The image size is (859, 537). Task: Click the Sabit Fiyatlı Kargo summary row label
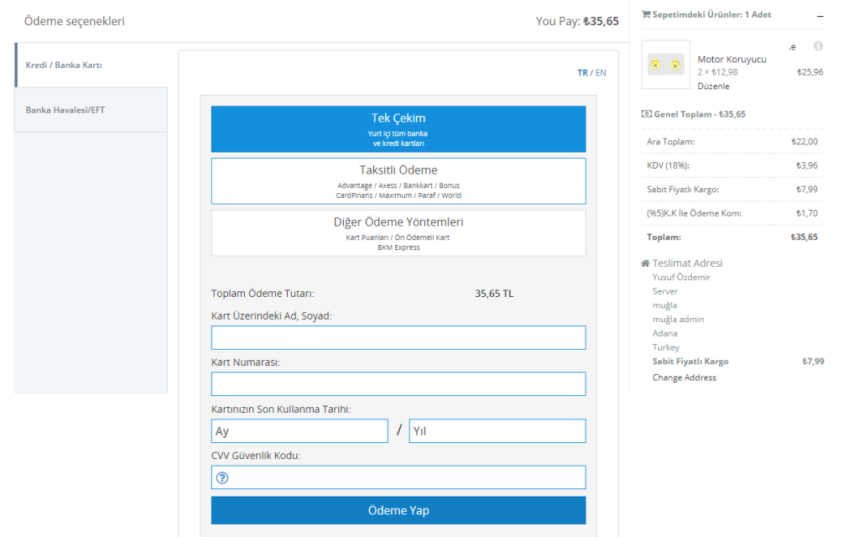tap(683, 190)
